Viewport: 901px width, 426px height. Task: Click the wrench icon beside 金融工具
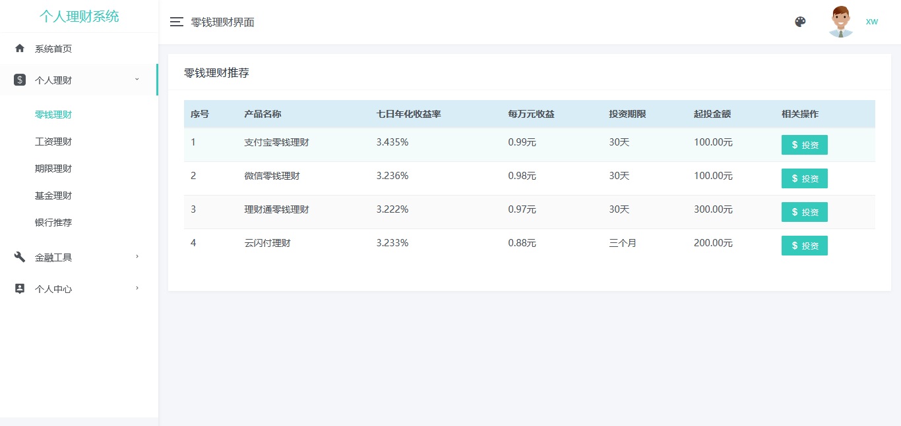coord(20,257)
